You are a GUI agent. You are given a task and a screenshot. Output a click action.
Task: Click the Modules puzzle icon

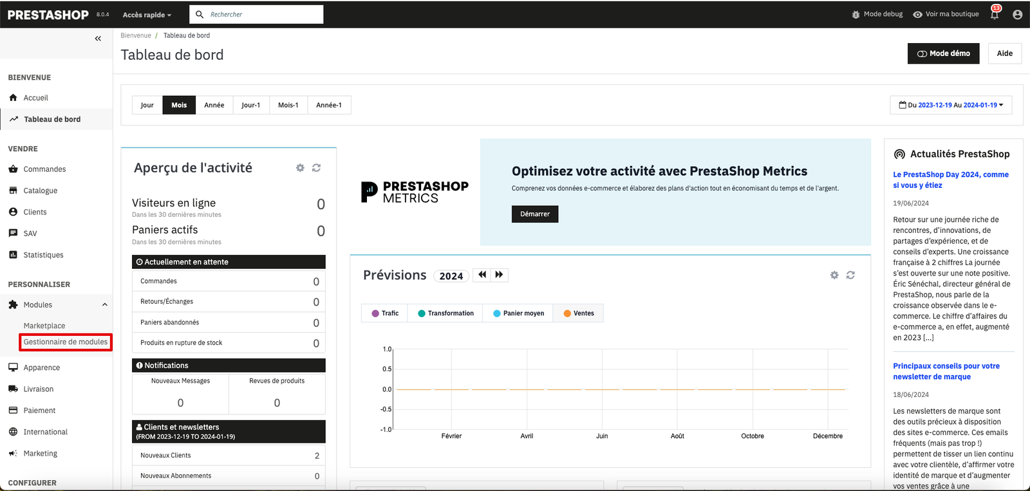point(14,305)
